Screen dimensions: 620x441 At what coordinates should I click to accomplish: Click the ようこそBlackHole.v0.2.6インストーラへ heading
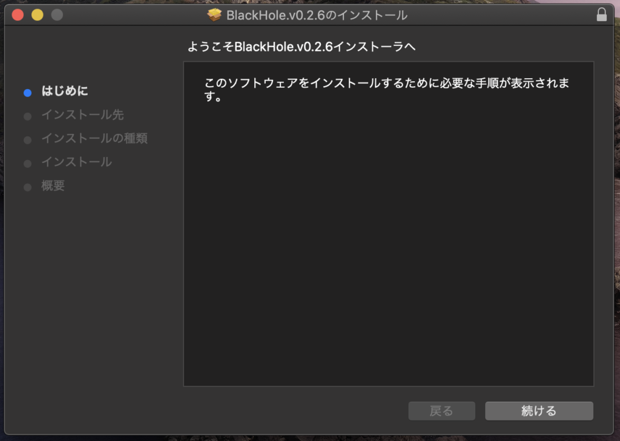(x=302, y=47)
